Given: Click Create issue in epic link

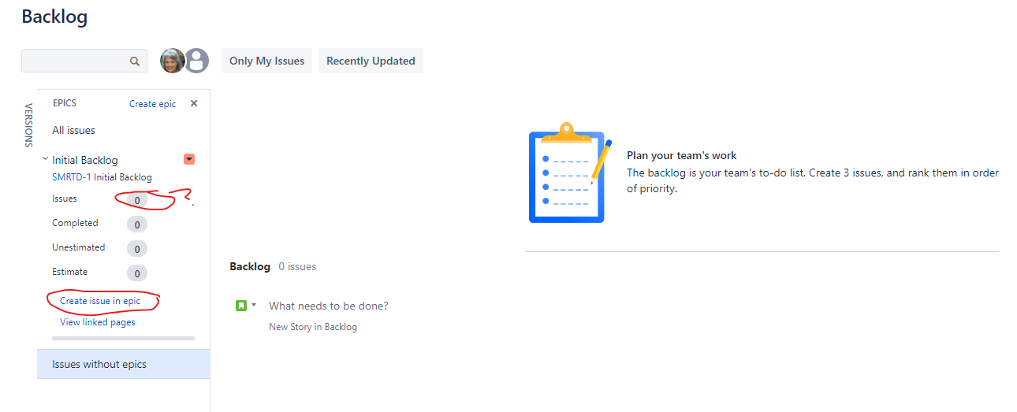Looking at the screenshot, I should (x=100, y=301).
